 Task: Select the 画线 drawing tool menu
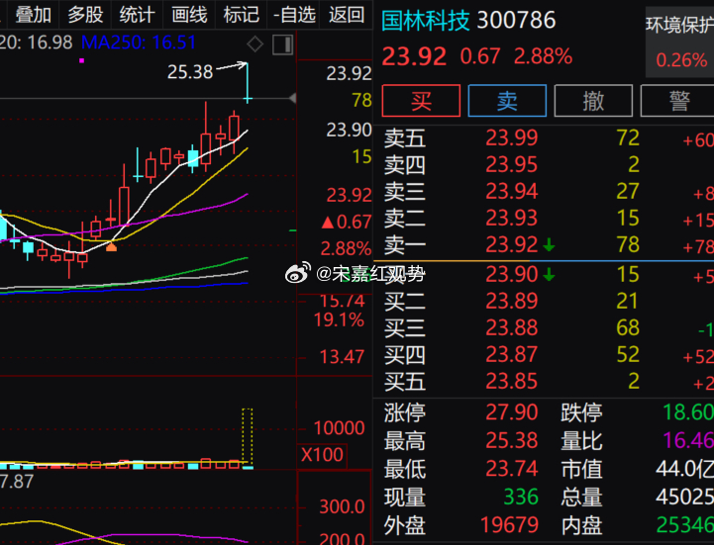[x=189, y=15]
